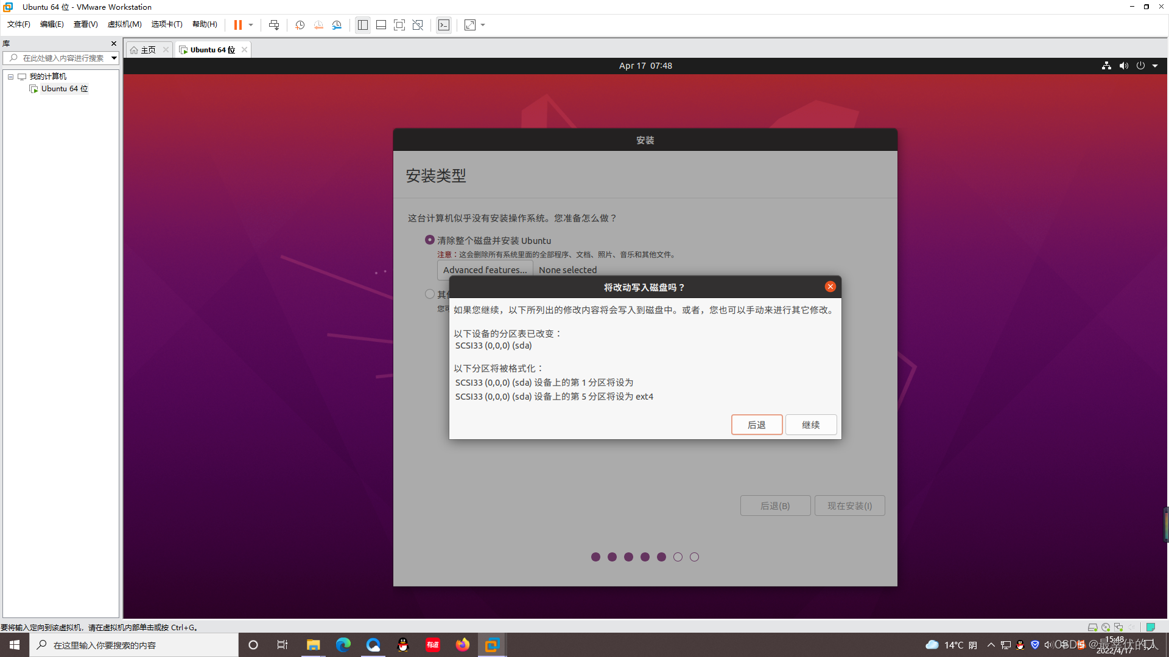Open File Explorer from the taskbar
Viewport: 1169px width, 657px height.
pos(313,645)
